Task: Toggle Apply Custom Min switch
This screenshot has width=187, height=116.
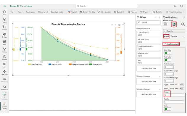Action: click(x=182, y=85)
